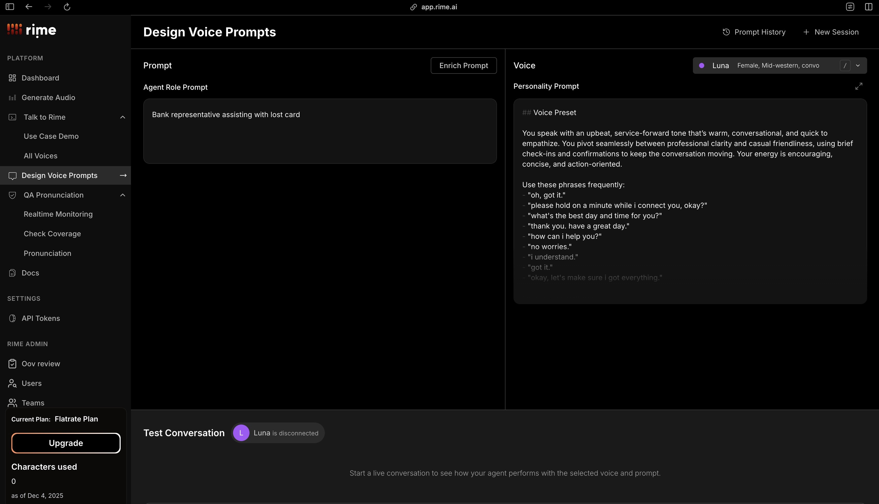Open Prompt History
879x504 pixels.
pos(754,32)
